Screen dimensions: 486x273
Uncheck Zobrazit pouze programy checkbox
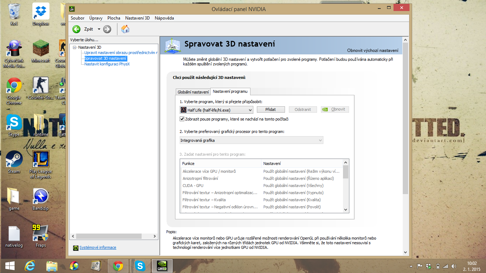tap(182, 119)
